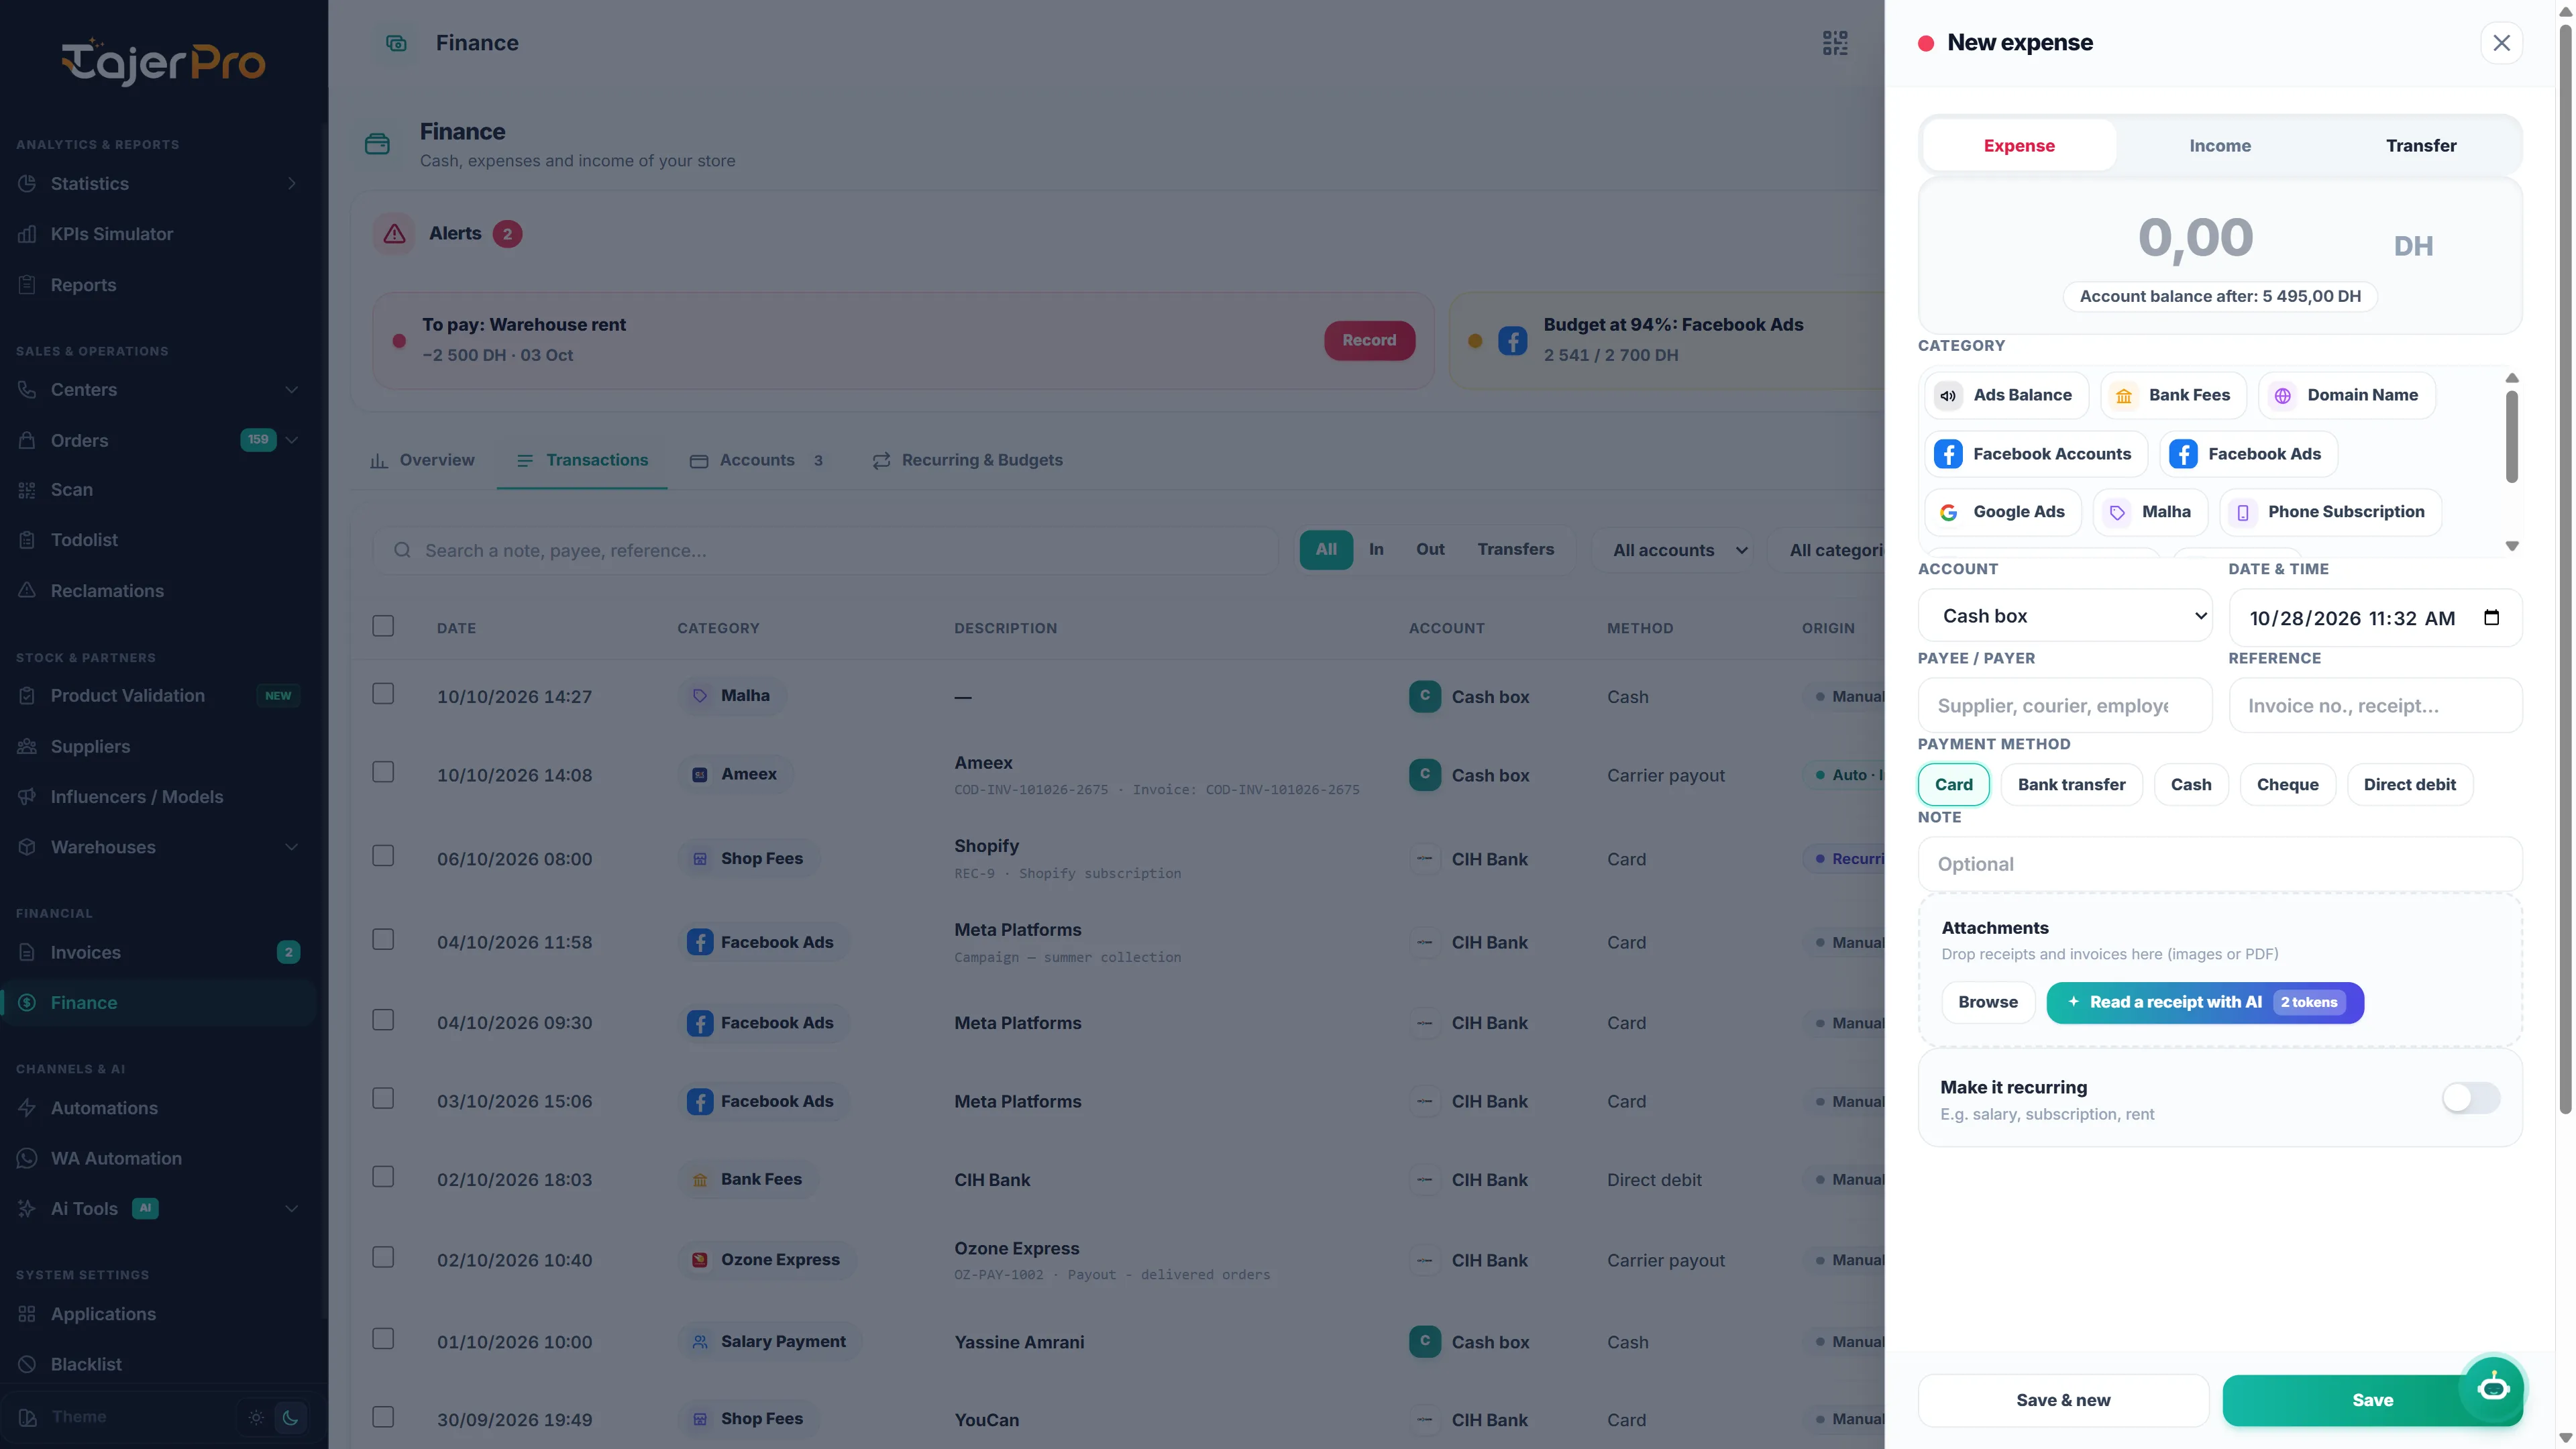Open the Cash box account dropdown
Screen dimensions: 2576x1449
click(2065, 616)
